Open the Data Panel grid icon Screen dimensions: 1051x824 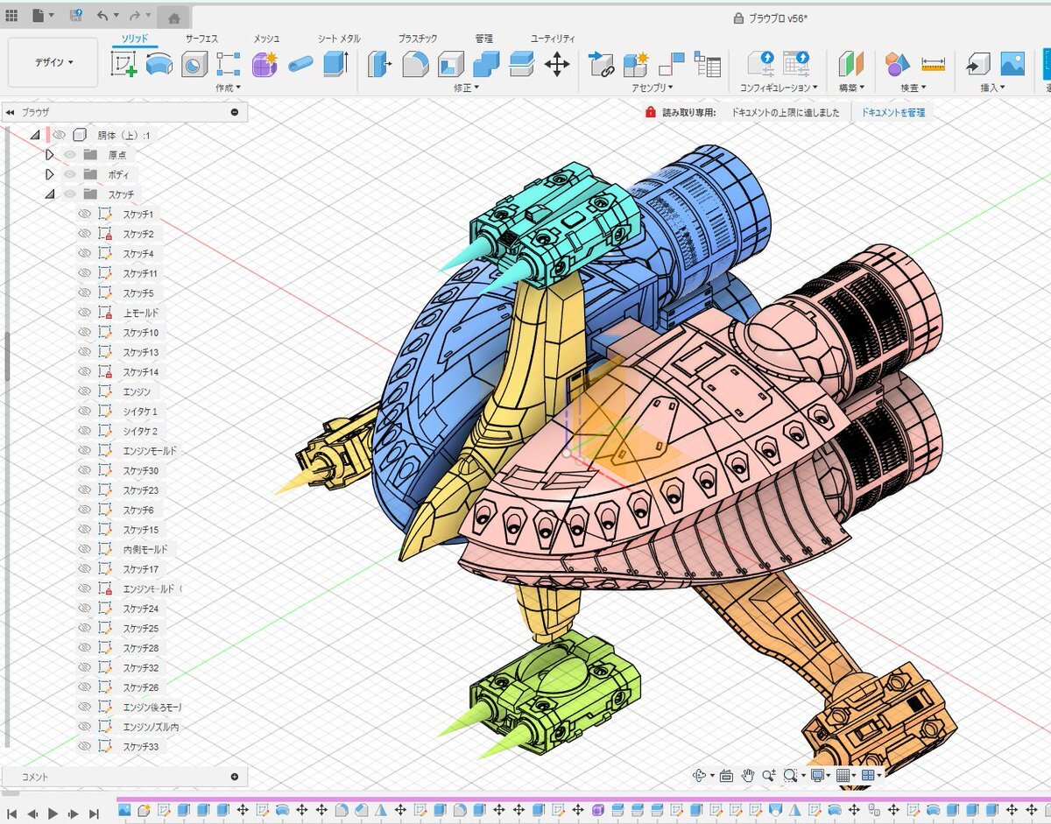click(x=11, y=16)
